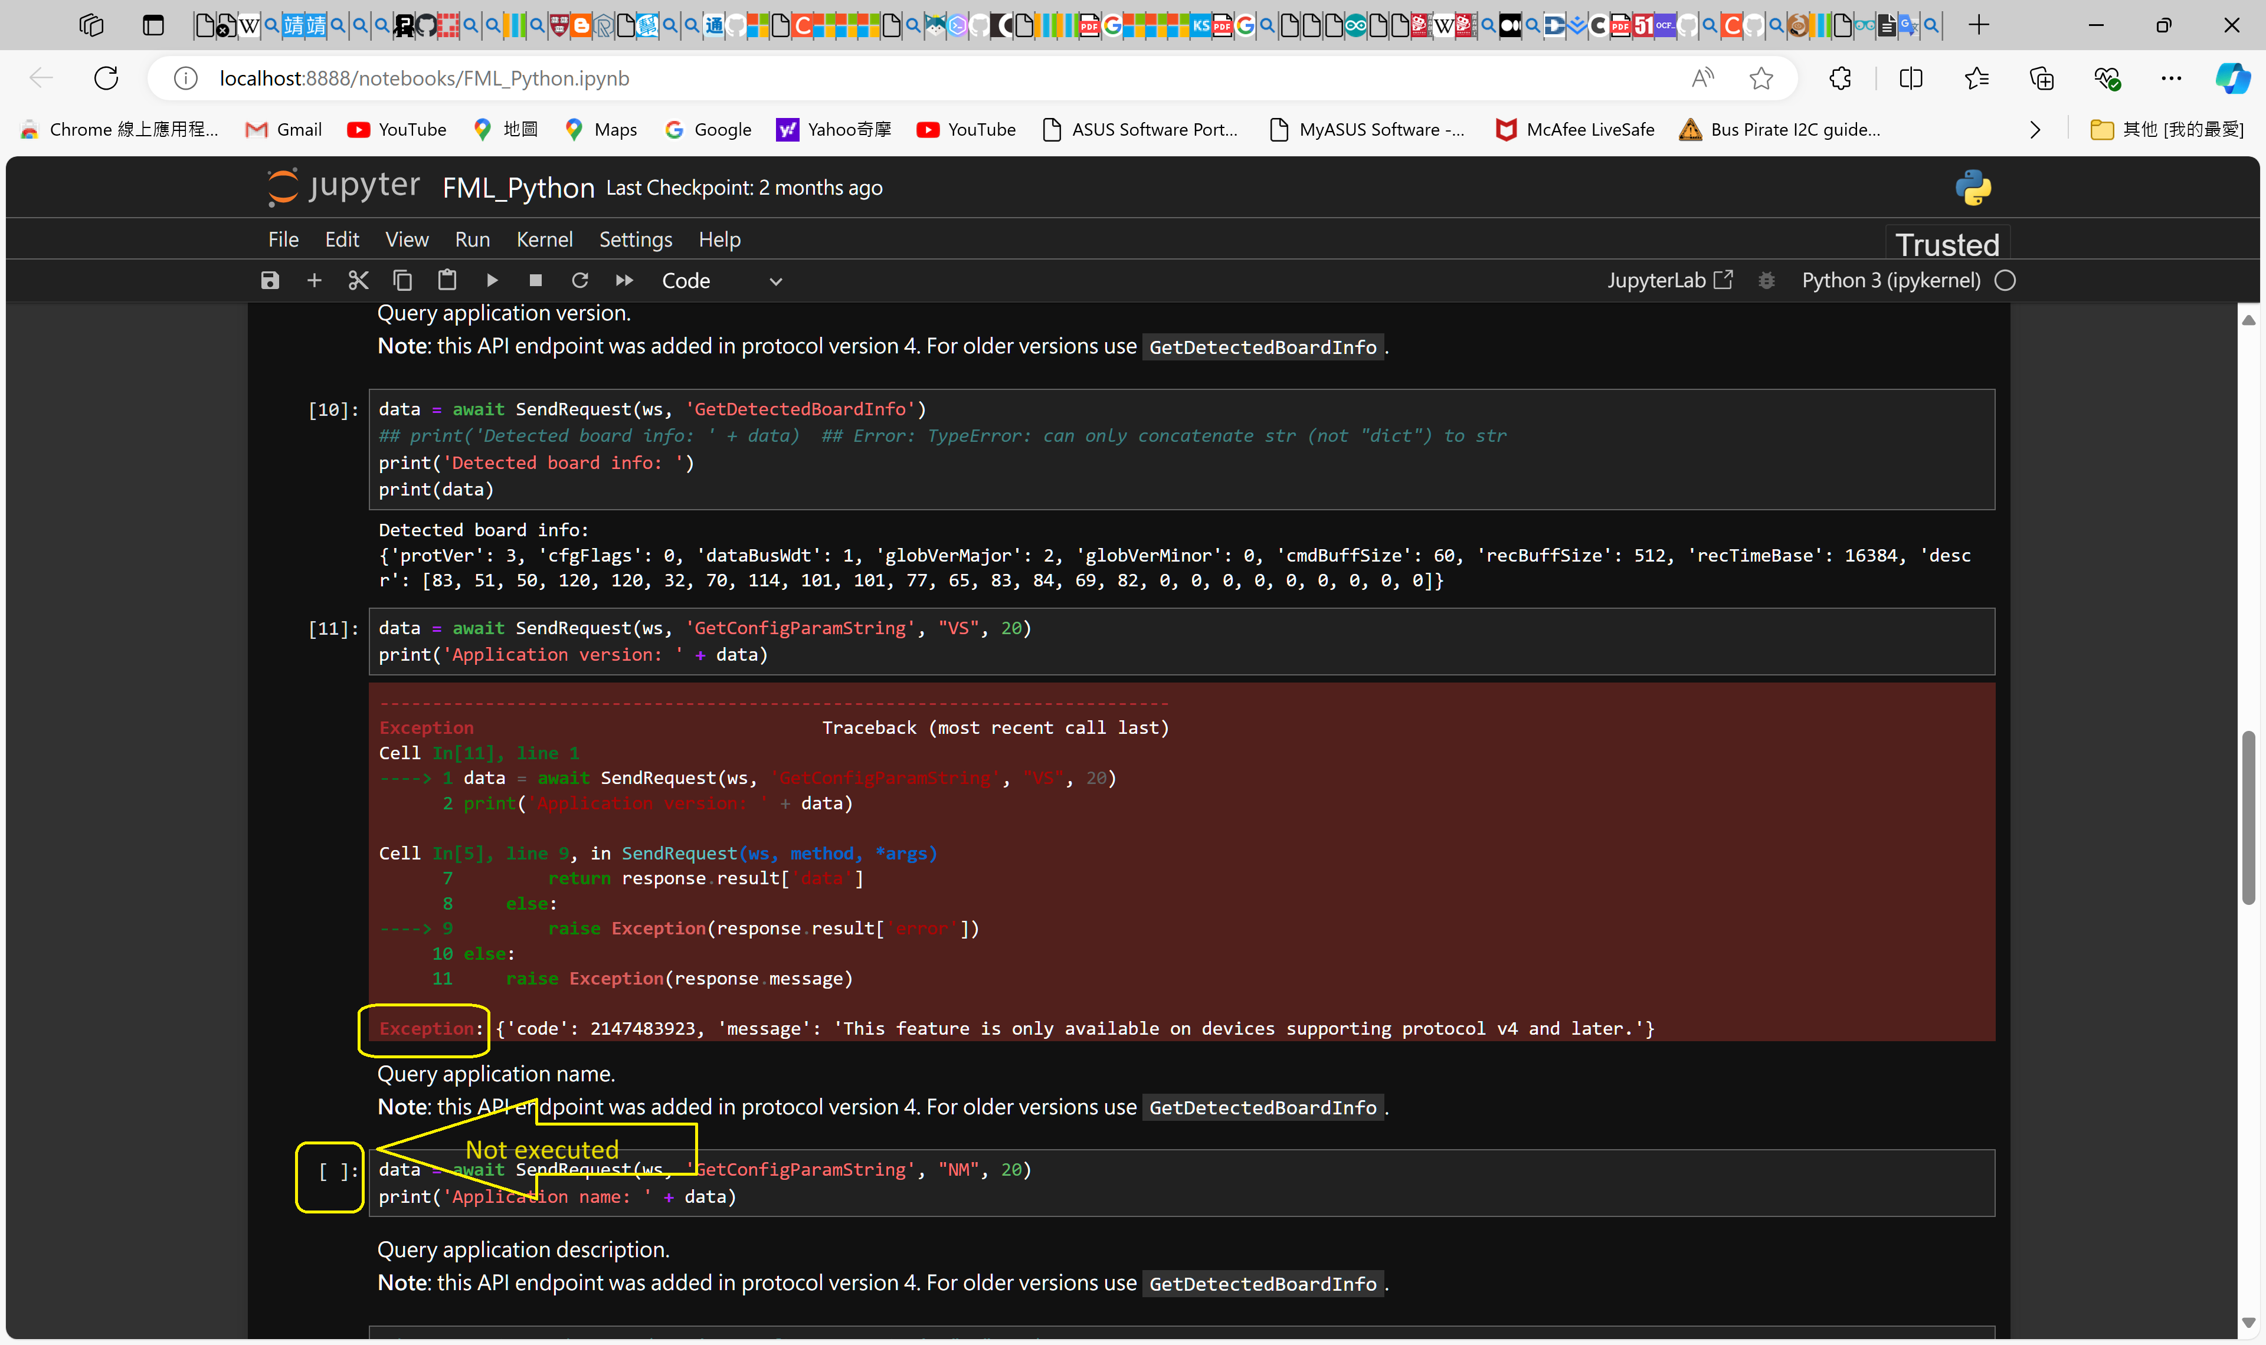The width and height of the screenshot is (2266, 1345).
Task: Copy the selected cell via the toolbar icon
Action: (402, 280)
